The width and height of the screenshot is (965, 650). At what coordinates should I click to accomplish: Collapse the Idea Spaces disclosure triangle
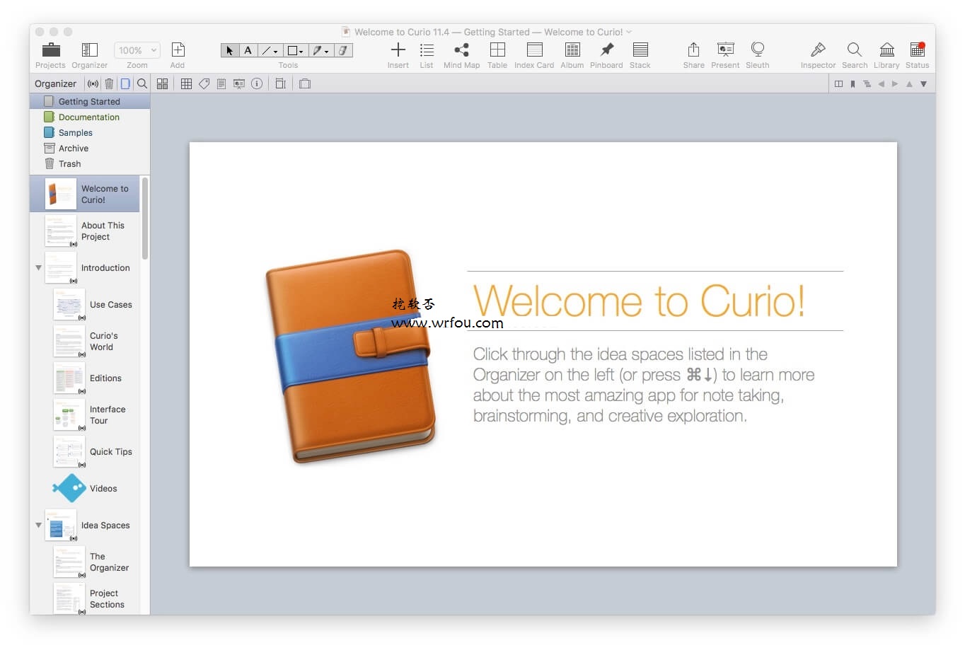38,526
